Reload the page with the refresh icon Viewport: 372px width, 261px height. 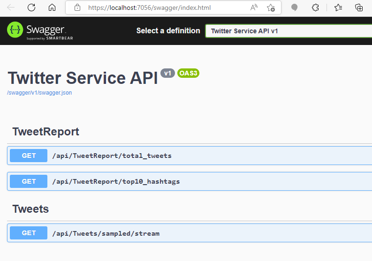[x=31, y=7]
